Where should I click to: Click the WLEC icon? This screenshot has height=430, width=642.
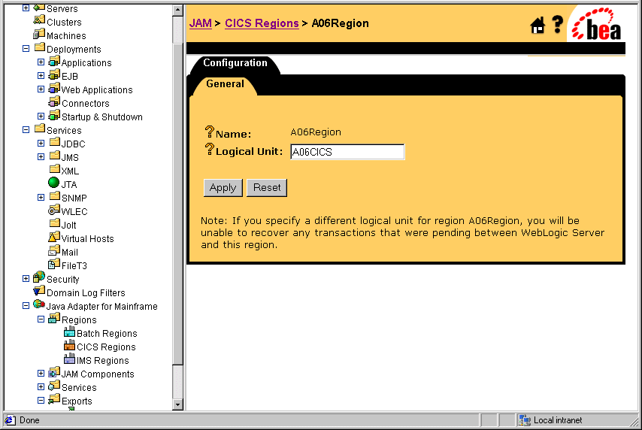54,210
